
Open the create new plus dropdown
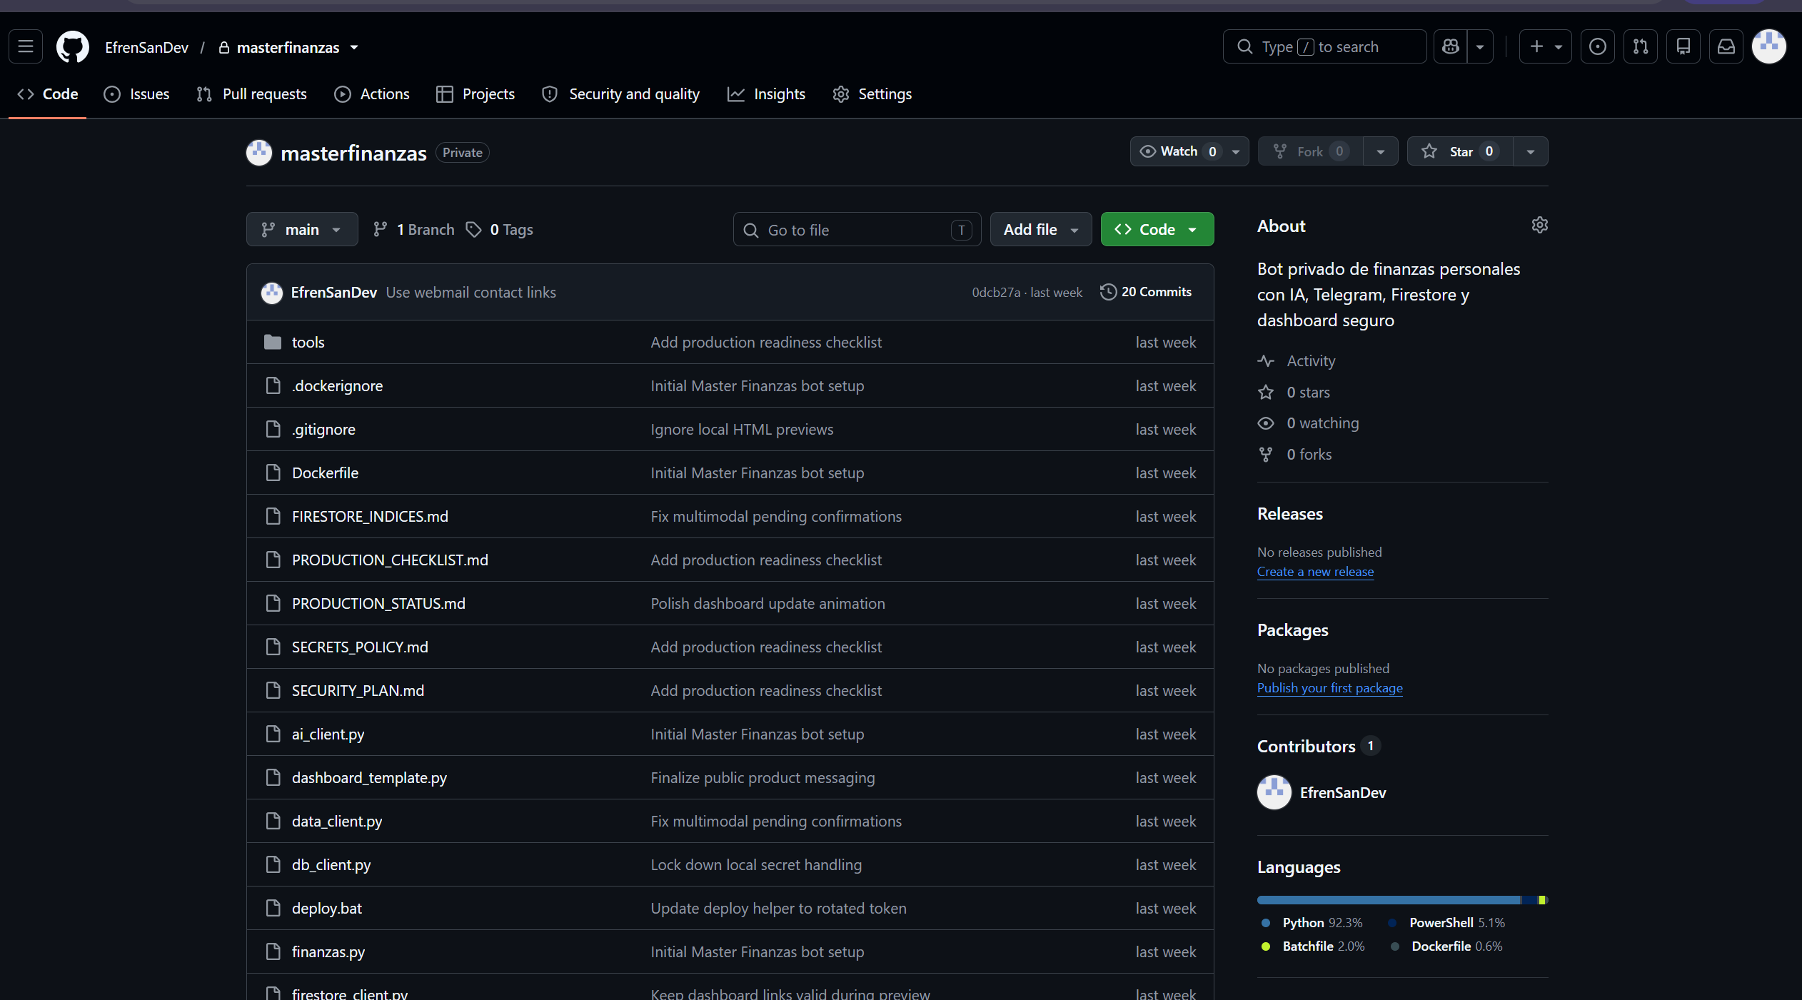point(1546,47)
